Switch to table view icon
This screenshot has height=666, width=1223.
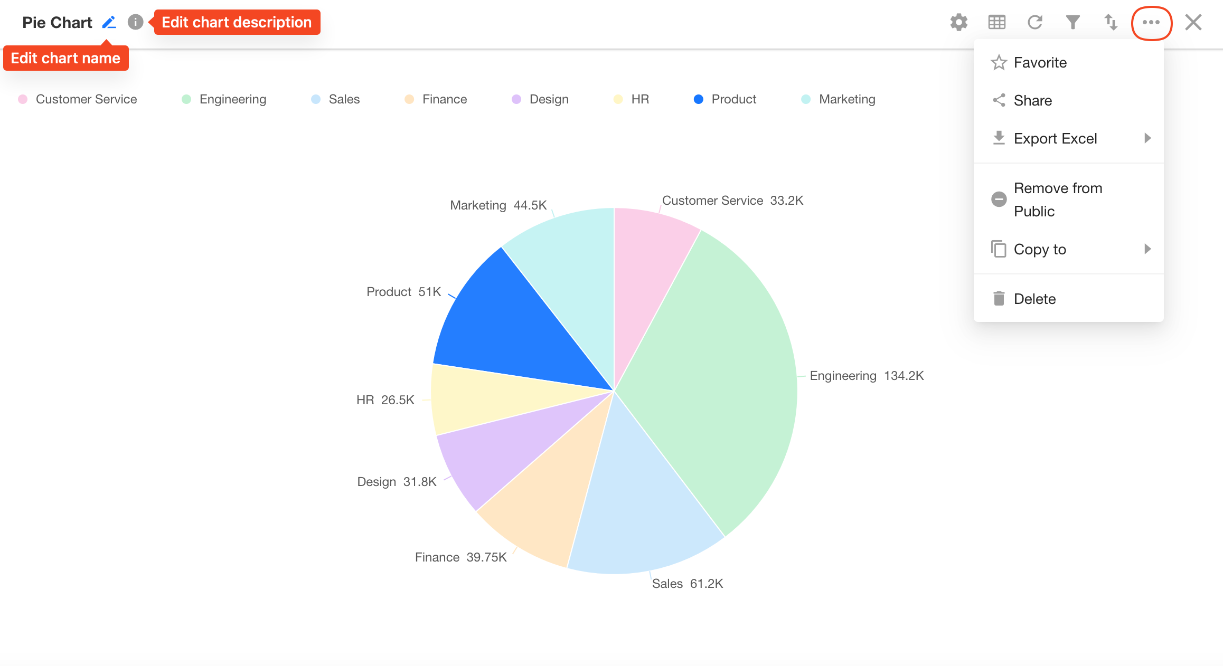point(996,22)
